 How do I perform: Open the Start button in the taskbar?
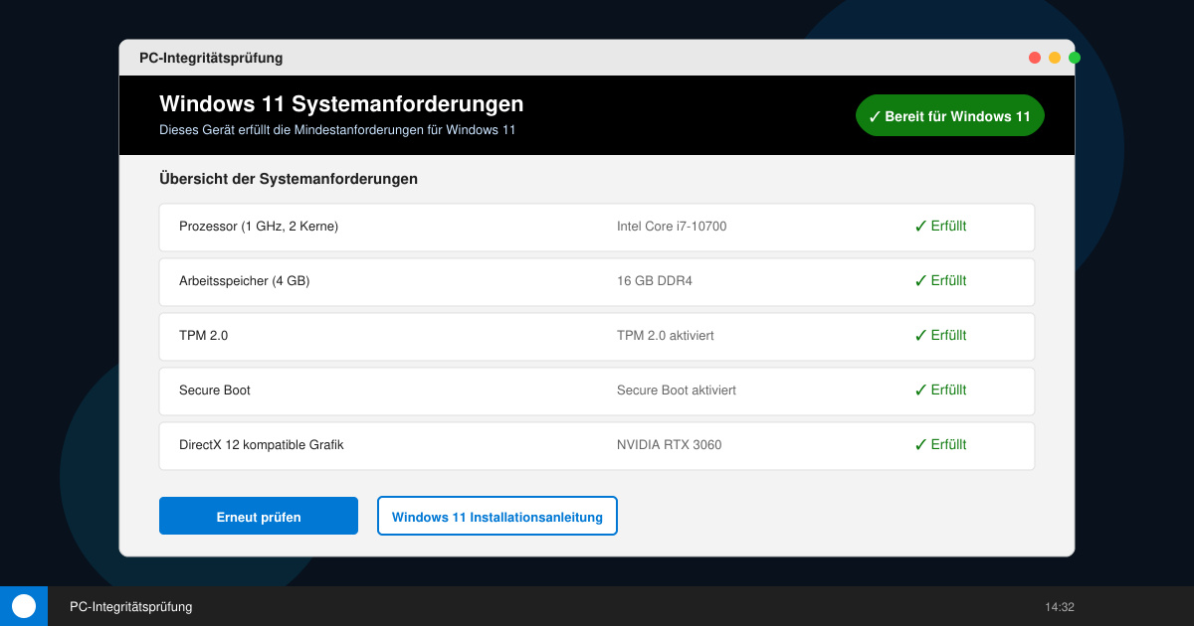pos(24,606)
